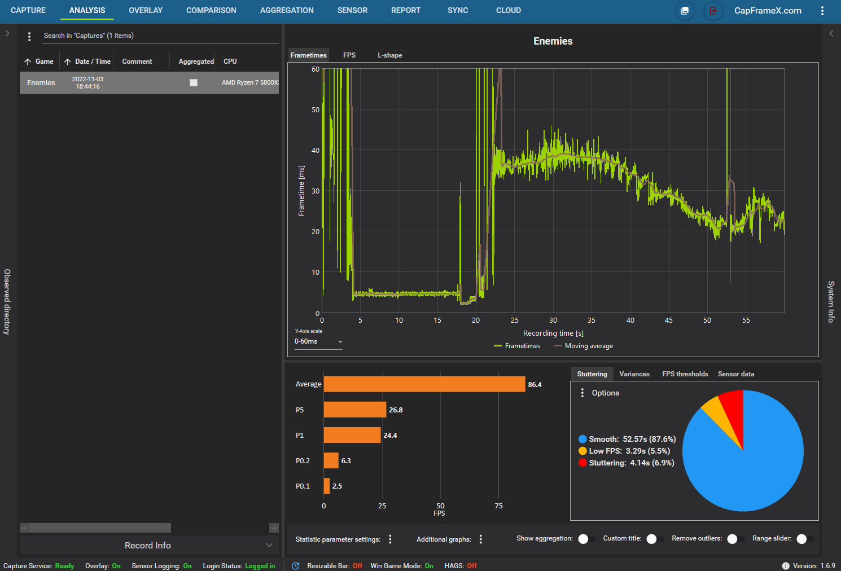Click the Moving average legend entry
This screenshot has height=571, width=841.
[584, 346]
